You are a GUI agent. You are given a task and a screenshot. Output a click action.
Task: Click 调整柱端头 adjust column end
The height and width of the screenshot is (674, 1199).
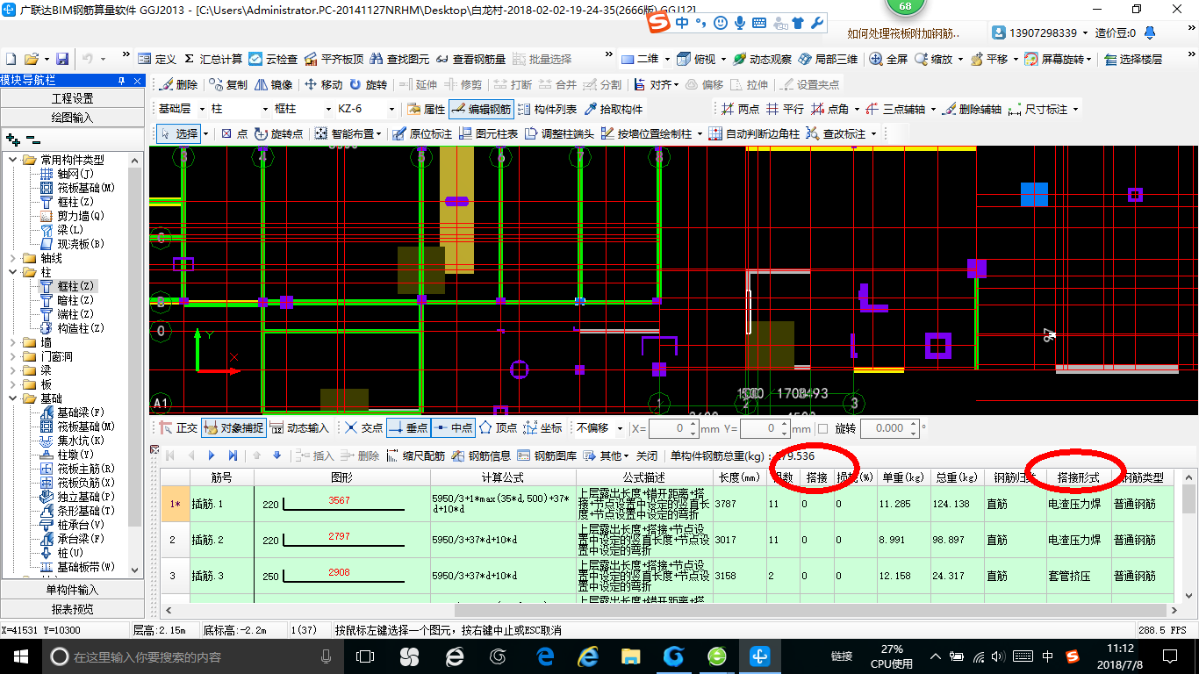(x=559, y=133)
